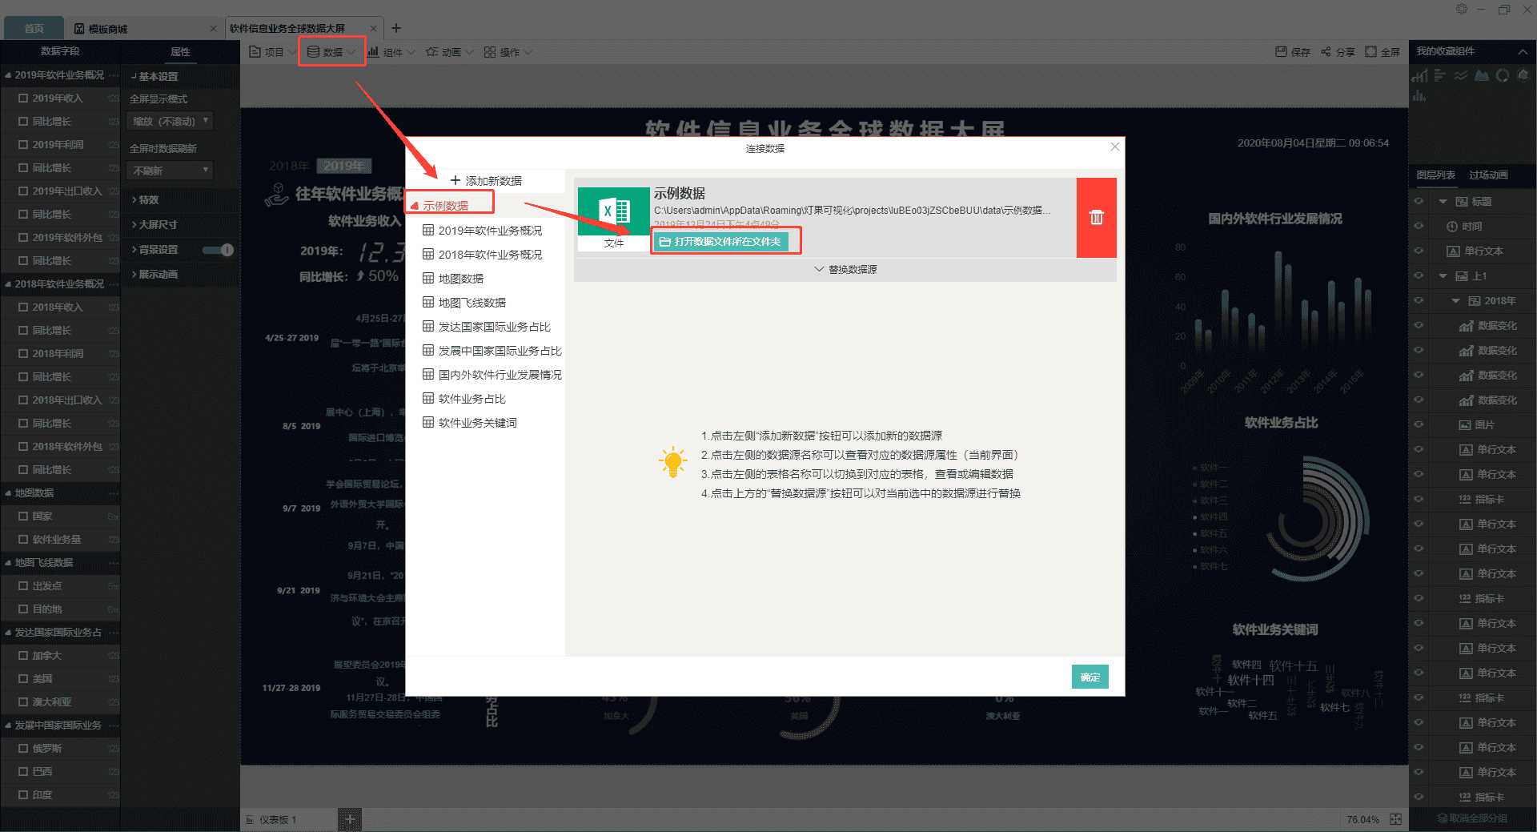Check the 2019年利润 field checkbox
Image resolution: width=1537 pixels, height=832 pixels.
(x=23, y=145)
